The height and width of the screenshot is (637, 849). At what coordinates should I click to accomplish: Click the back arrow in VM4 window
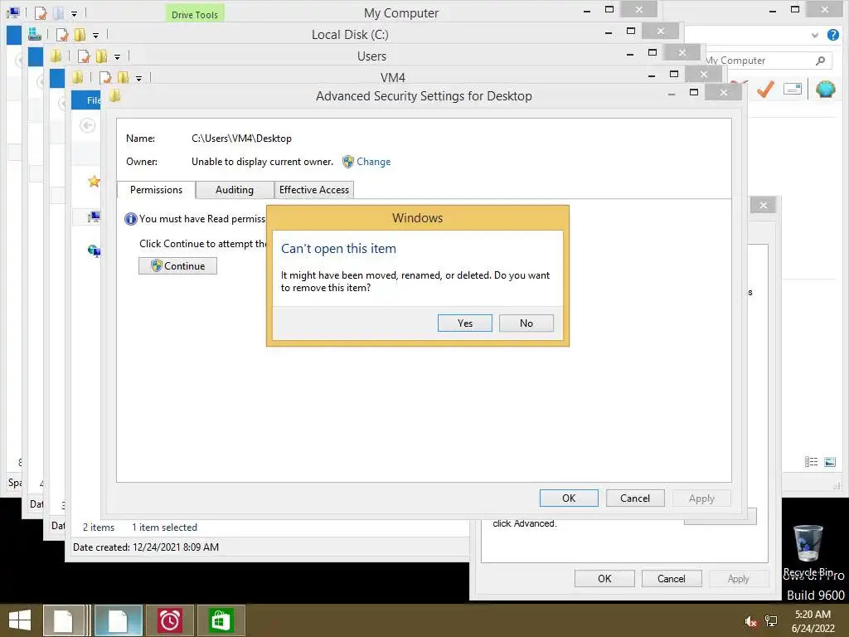coord(87,126)
